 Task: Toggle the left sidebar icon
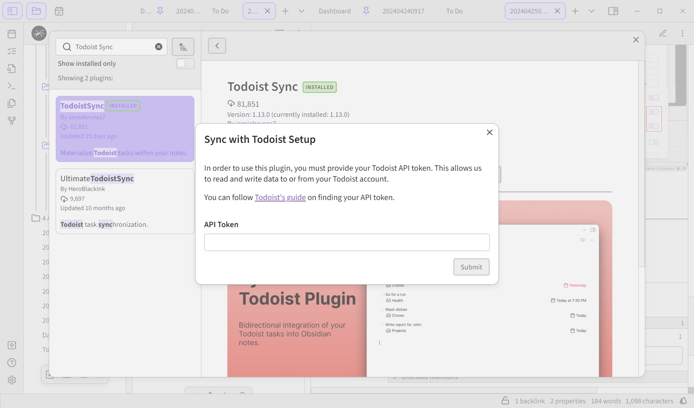tap(12, 11)
